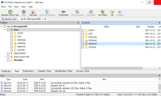Click the Find Previous toolbar icon
The height and width of the screenshot is (96, 161).
click(77, 12)
